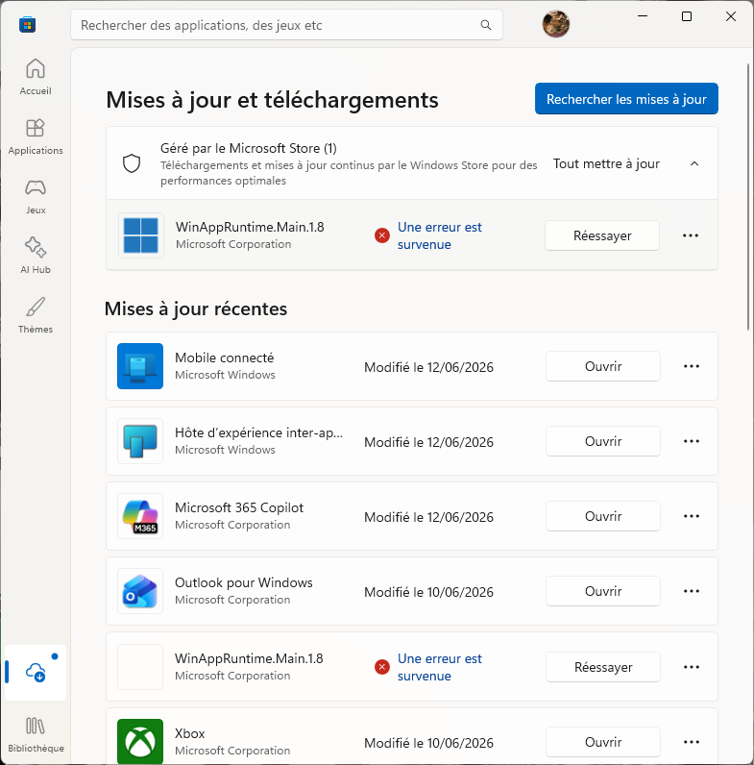Click Rechercher les mises à jour button
The width and height of the screenshot is (754, 765).
point(626,99)
